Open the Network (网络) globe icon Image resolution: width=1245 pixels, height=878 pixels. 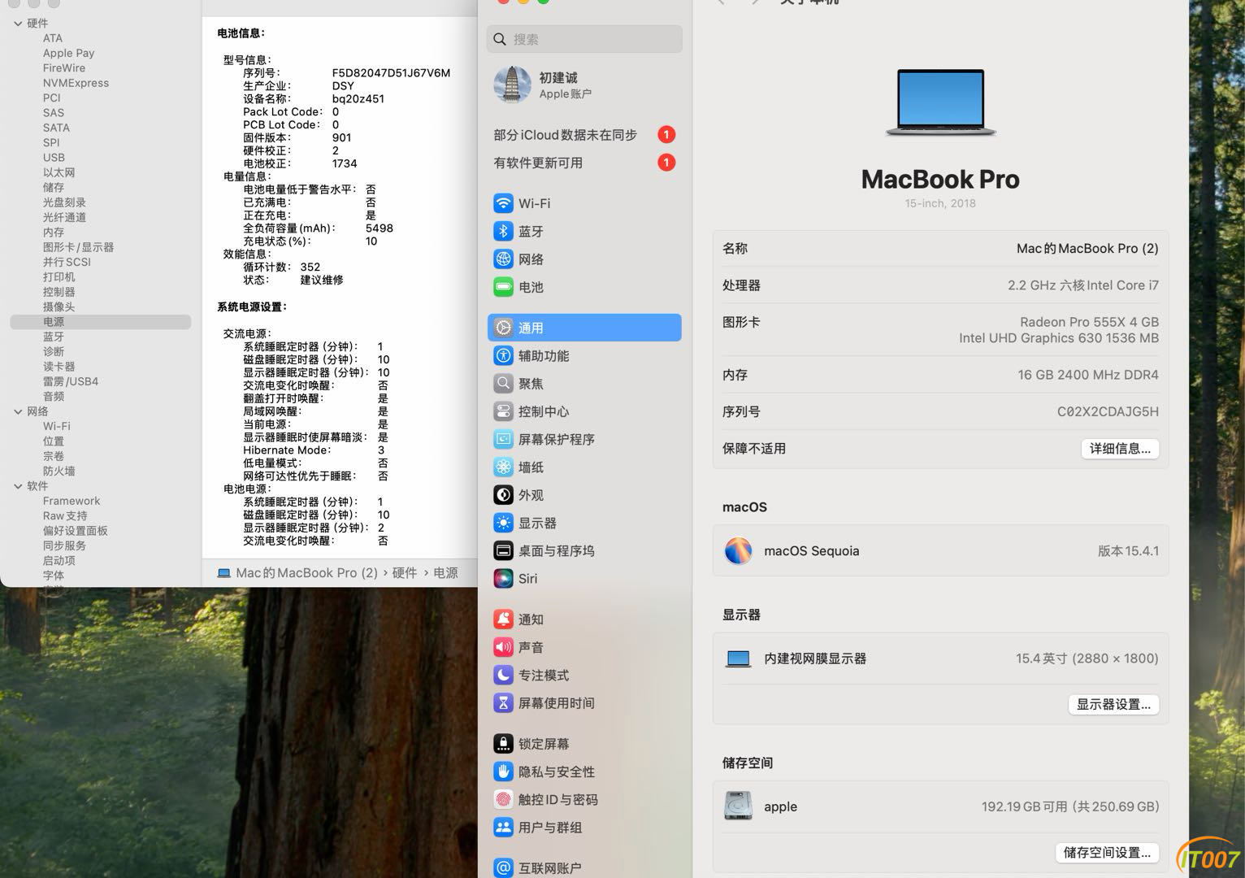[503, 259]
